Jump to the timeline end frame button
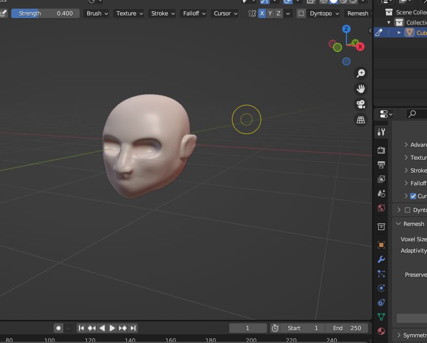The width and height of the screenshot is (427, 343). 133,328
